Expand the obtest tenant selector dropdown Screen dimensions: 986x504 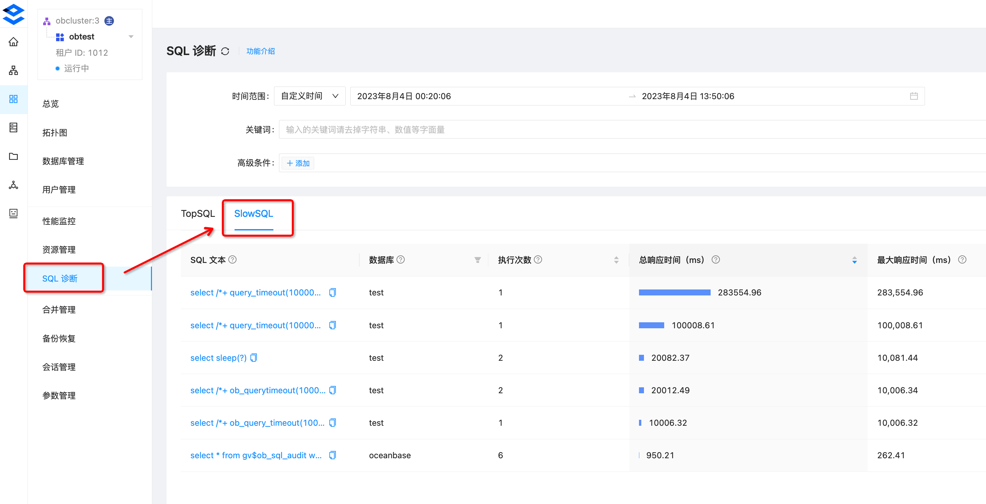pyautogui.click(x=131, y=36)
